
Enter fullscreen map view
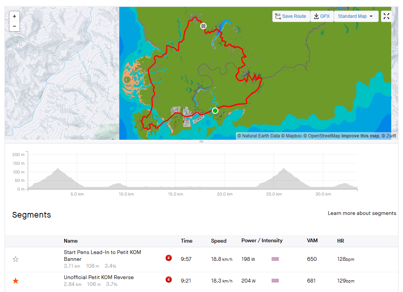pyautogui.click(x=386, y=16)
